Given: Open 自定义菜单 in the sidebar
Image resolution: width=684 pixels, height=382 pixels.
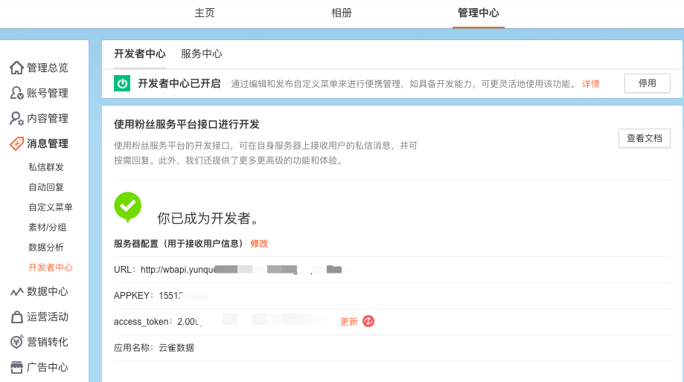Looking at the screenshot, I should click(x=51, y=207).
